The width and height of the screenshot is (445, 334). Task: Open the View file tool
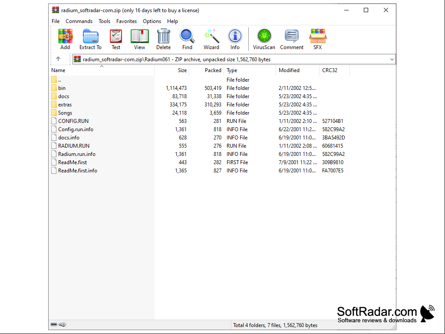pos(139,39)
